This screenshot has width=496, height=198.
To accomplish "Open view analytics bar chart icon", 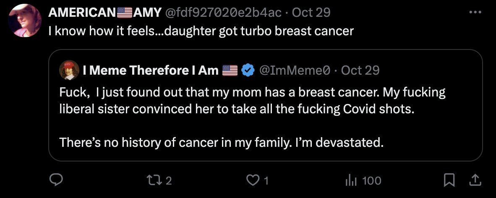I will coord(350,180).
